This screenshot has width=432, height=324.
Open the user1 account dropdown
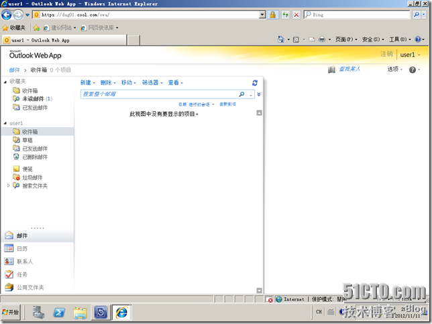(411, 55)
